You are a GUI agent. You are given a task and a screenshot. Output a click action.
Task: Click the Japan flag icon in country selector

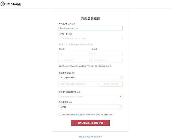[62, 77]
